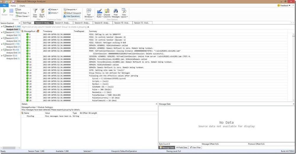Screen dimensions: 296x154
Task: Click the Open folder icon in the title bar
Action: click(x=9, y=1)
